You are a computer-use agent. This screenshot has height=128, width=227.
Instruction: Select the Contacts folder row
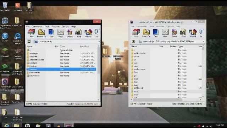61,63
